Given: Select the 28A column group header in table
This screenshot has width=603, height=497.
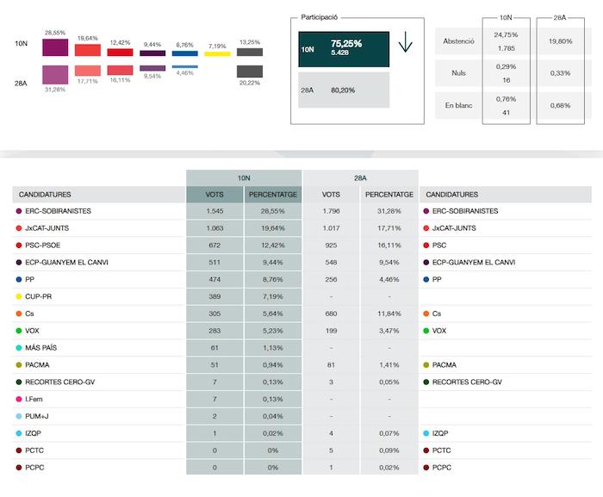Looking at the screenshot, I should coord(360,177).
